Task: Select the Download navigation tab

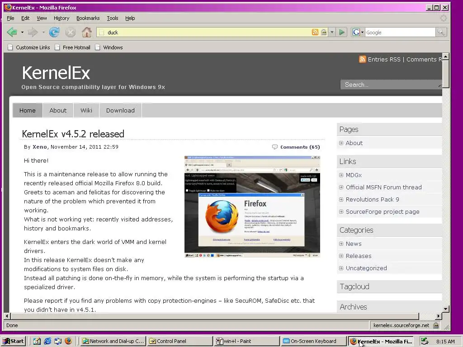Action: (120, 110)
